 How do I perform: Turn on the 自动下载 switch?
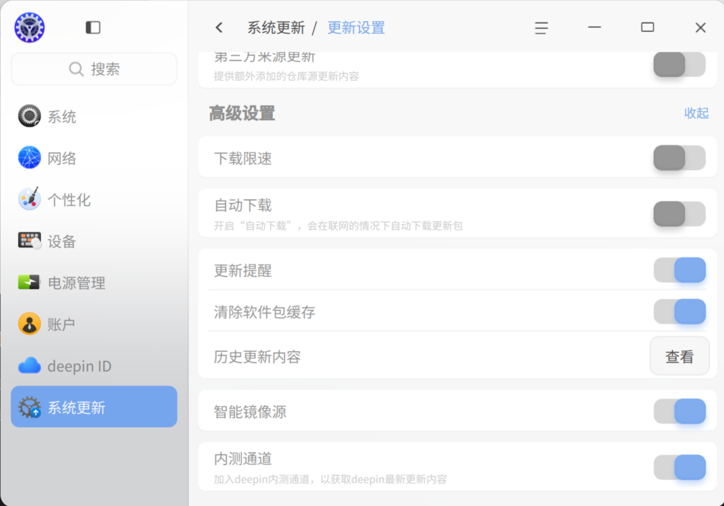(x=679, y=214)
